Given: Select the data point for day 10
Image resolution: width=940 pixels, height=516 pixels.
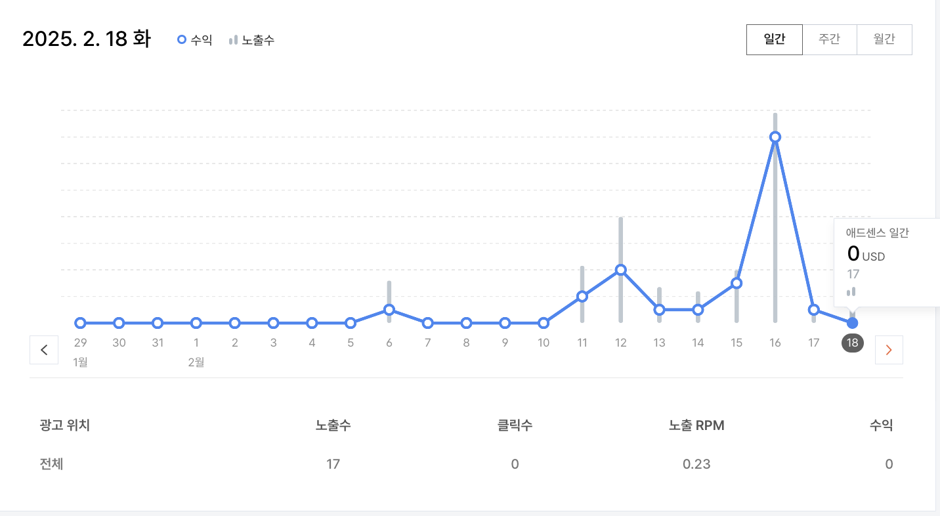Looking at the screenshot, I should [544, 323].
